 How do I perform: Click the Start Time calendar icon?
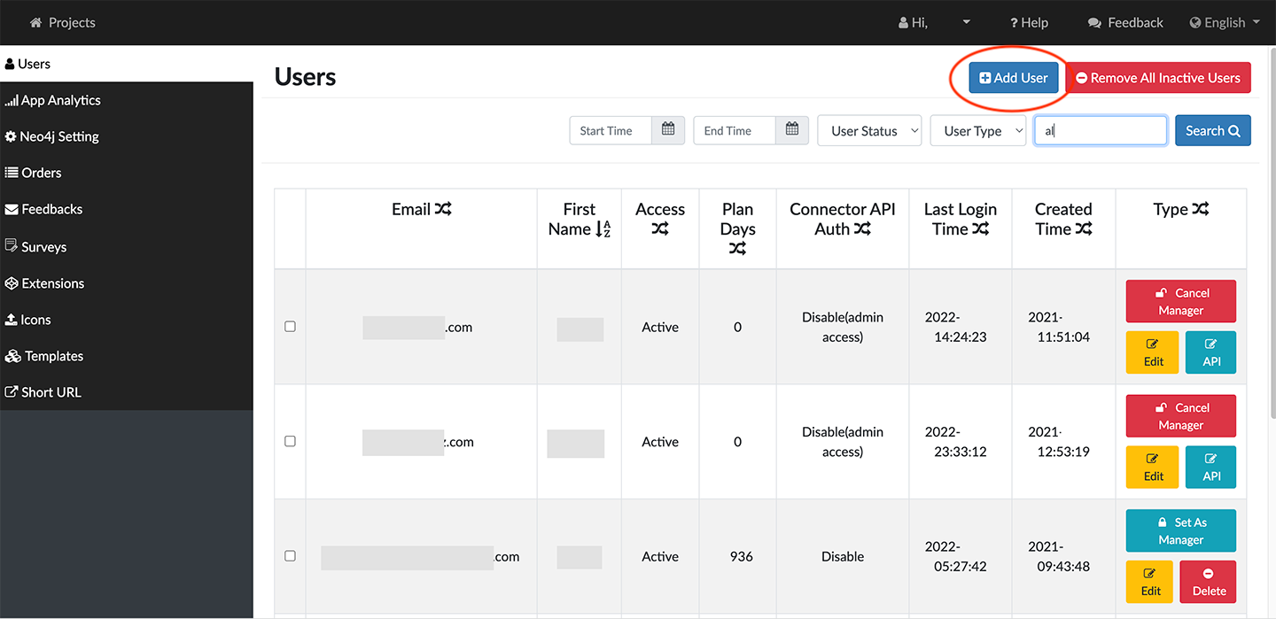[668, 130]
